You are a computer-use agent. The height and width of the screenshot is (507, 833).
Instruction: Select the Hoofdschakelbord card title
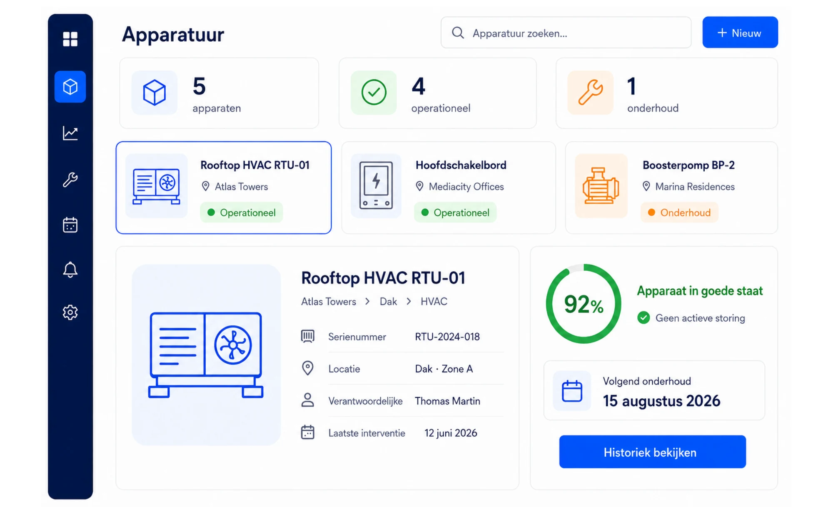click(461, 165)
